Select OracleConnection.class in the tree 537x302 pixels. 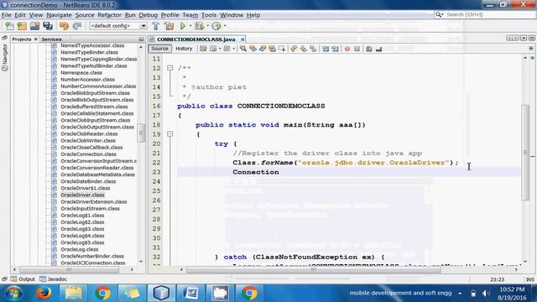(88, 154)
